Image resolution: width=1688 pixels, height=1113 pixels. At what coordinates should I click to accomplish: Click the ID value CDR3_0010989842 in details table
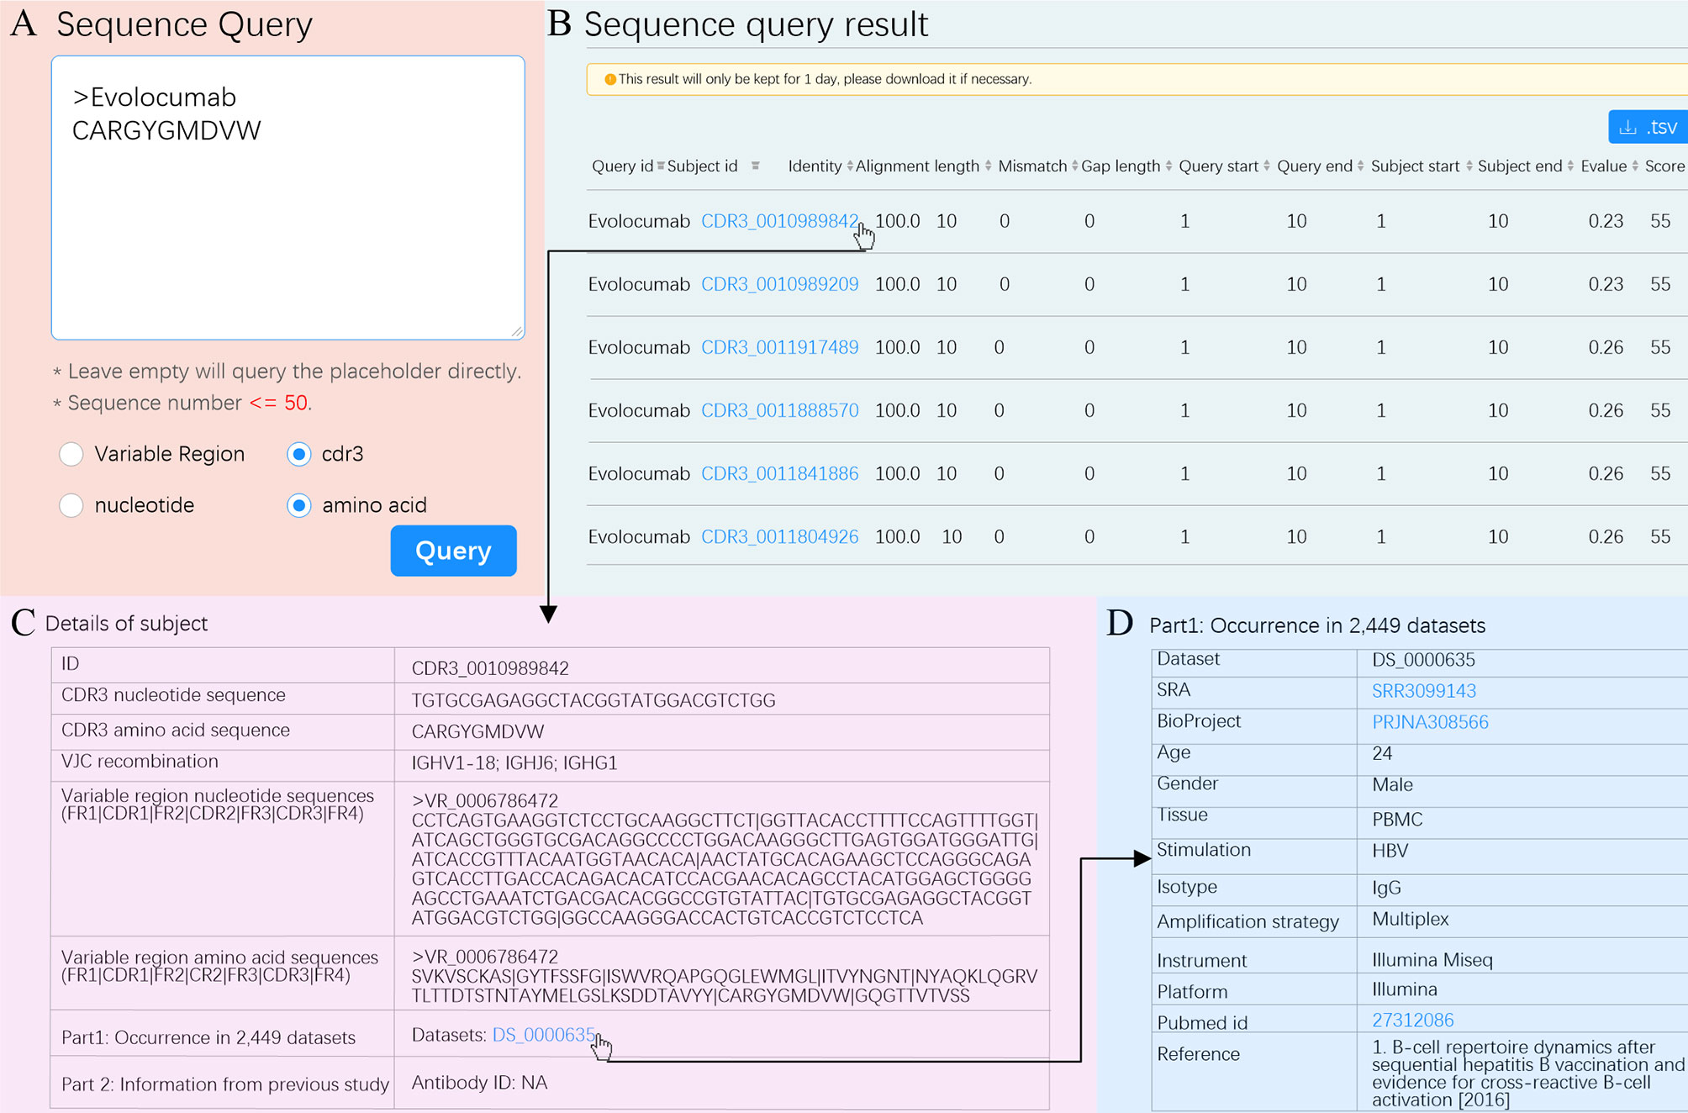click(490, 668)
